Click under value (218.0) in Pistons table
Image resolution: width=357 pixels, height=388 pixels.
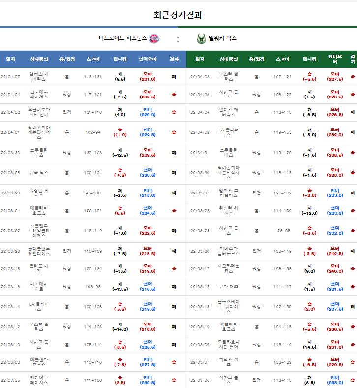click(148, 195)
